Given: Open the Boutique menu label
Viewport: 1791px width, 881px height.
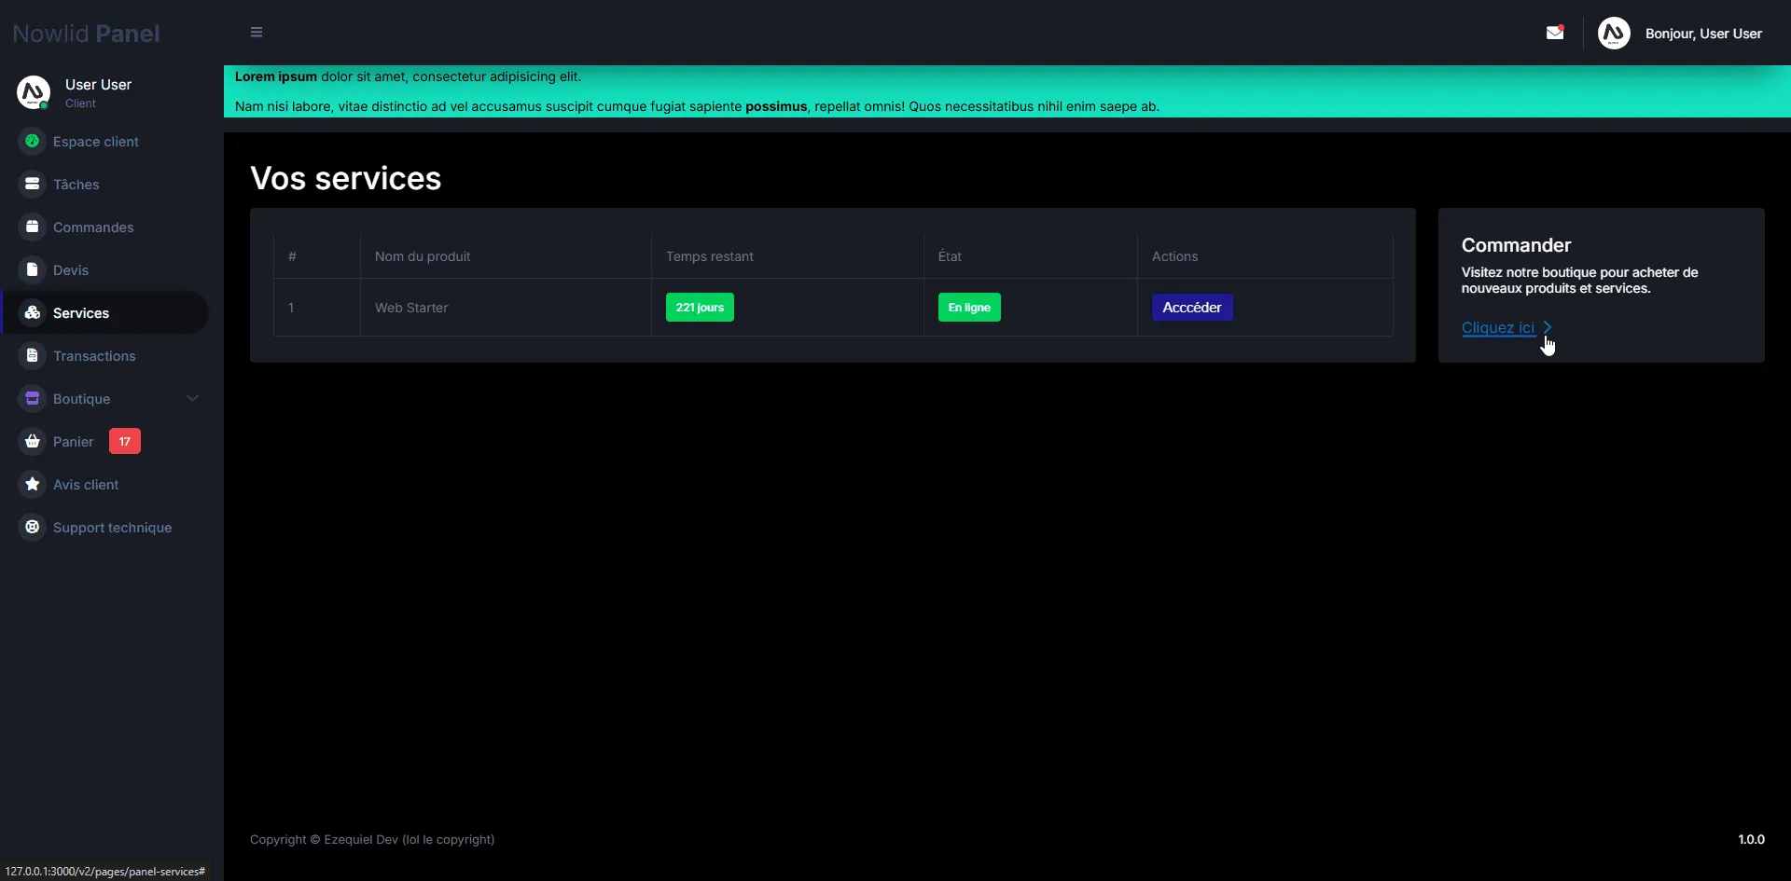Looking at the screenshot, I should pyautogui.click(x=82, y=399).
